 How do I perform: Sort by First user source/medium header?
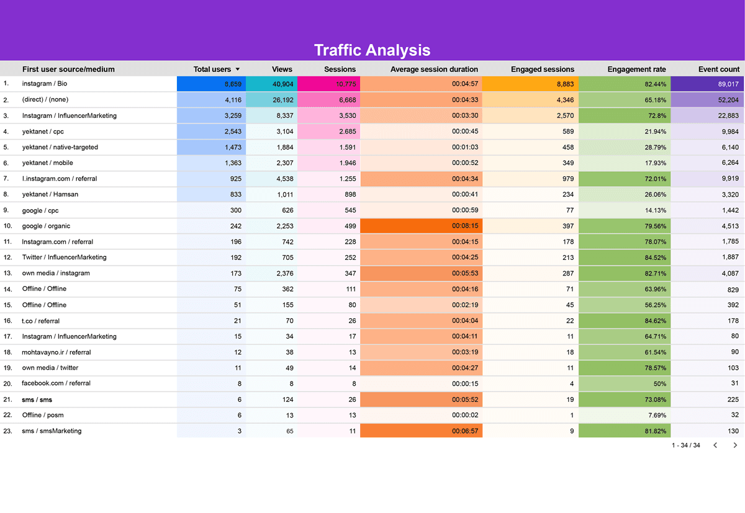point(68,69)
